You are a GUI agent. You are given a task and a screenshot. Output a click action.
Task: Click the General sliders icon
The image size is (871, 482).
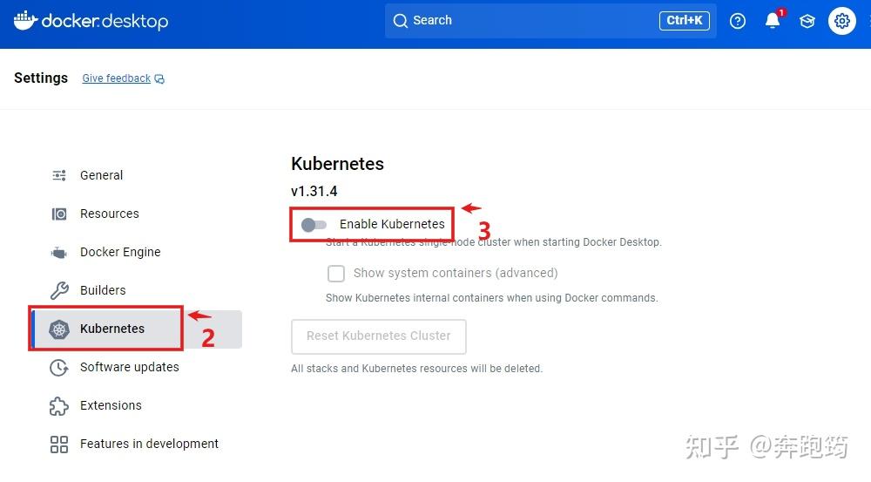(x=59, y=175)
